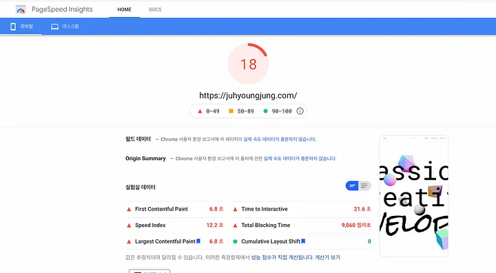This screenshot has width=496, height=273.
Task: Open the field data insufficient-data link
Action: click(x=280, y=139)
